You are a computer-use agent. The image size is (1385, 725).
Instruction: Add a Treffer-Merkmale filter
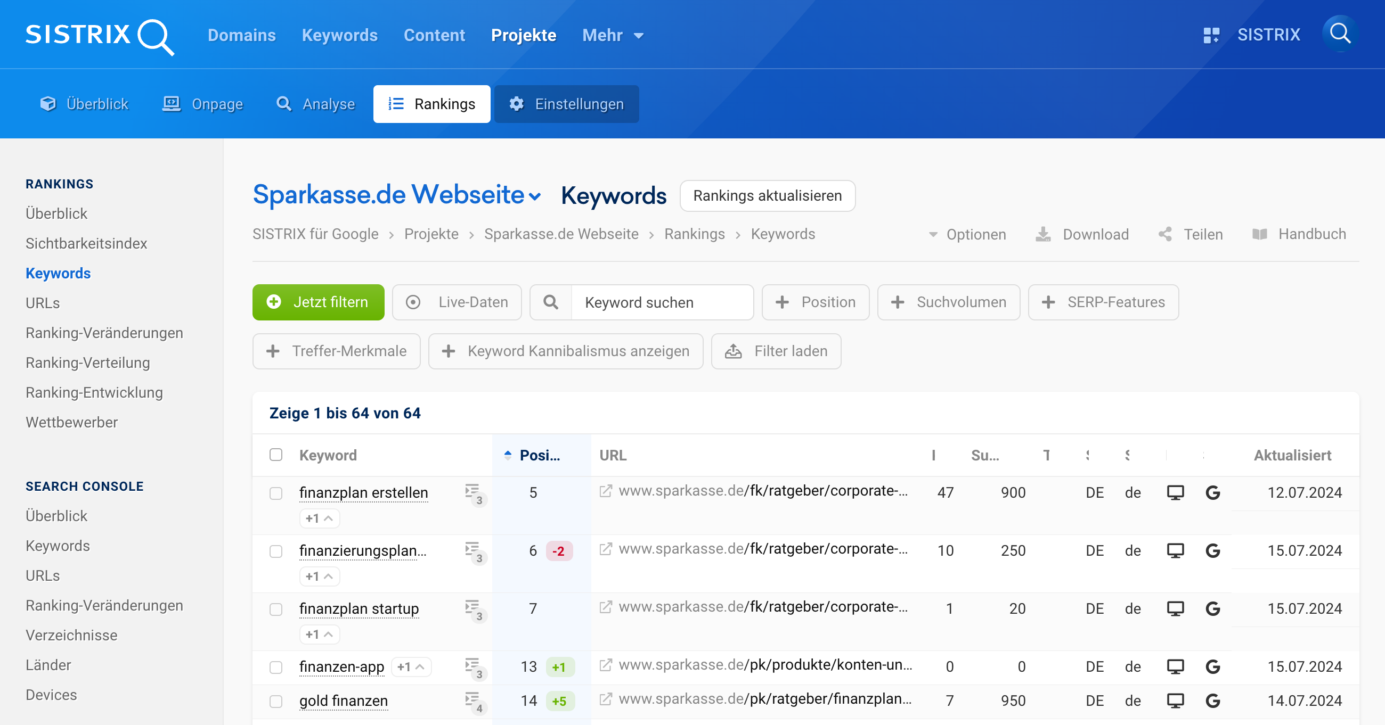pyautogui.click(x=337, y=351)
